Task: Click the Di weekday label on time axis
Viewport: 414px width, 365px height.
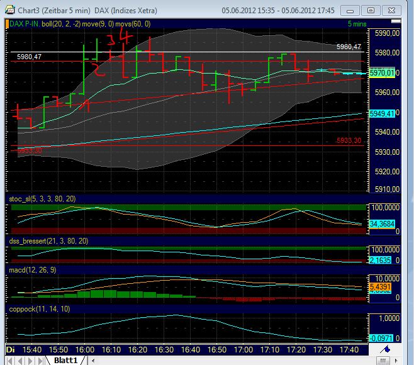Action: 10,350
